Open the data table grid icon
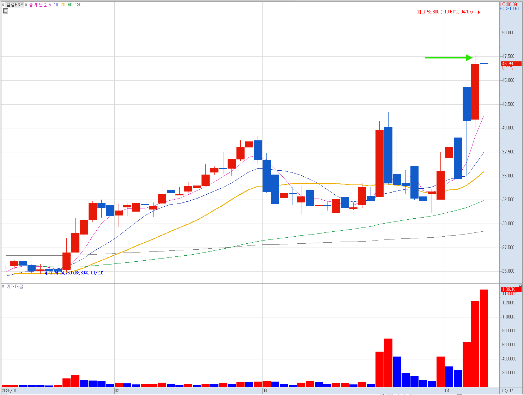The height and width of the screenshot is (395, 523). coord(5,11)
